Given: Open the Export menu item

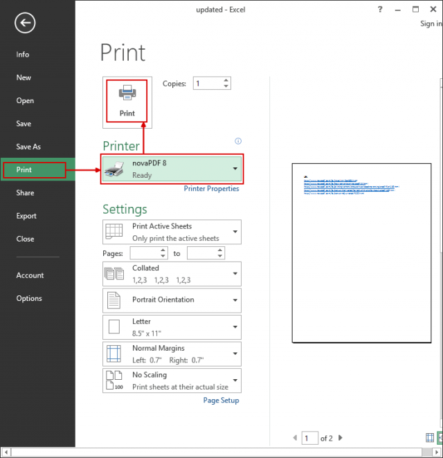Looking at the screenshot, I should [x=26, y=216].
